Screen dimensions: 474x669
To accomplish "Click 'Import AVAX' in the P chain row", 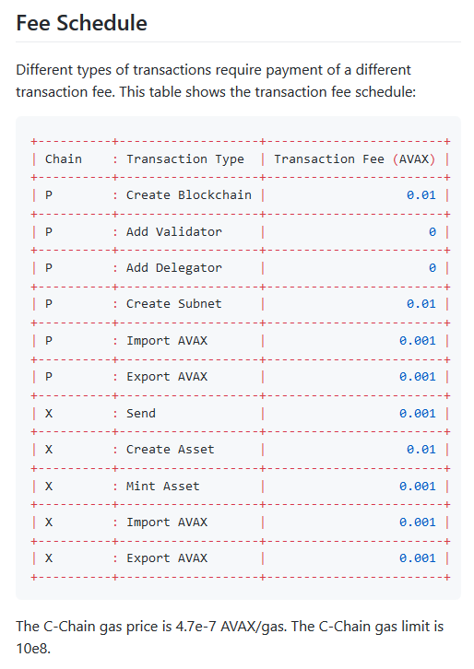I will coord(167,340).
